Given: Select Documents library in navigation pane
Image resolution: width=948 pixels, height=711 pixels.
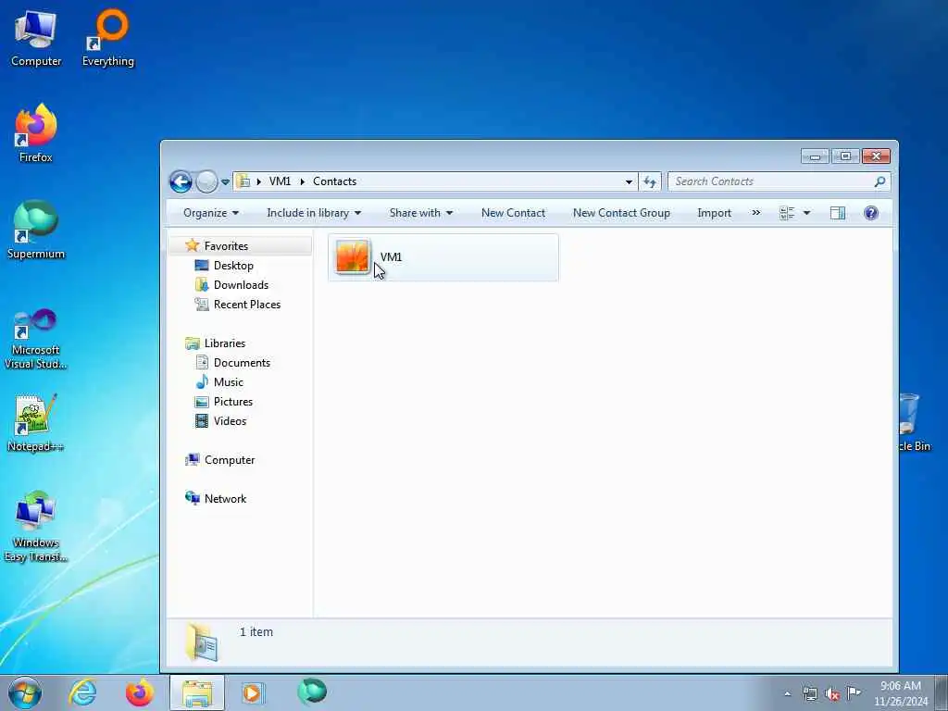Looking at the screenshot, I should coord(242,363).
